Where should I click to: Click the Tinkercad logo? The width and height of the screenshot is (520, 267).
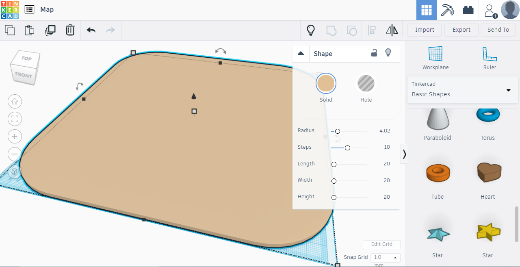tap(10, 10)
